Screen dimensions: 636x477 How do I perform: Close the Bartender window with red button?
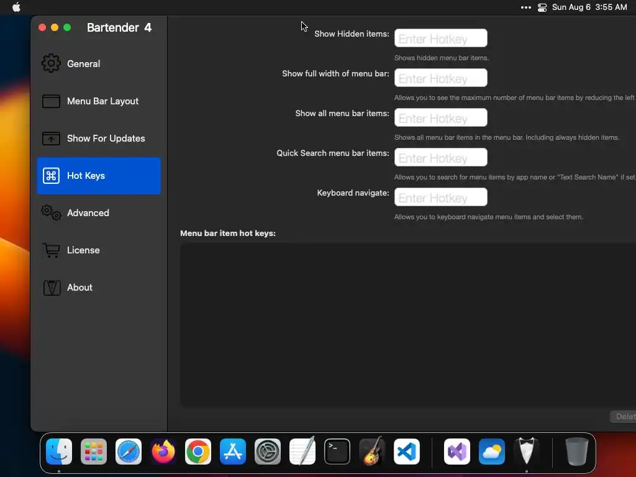(42, 27)
